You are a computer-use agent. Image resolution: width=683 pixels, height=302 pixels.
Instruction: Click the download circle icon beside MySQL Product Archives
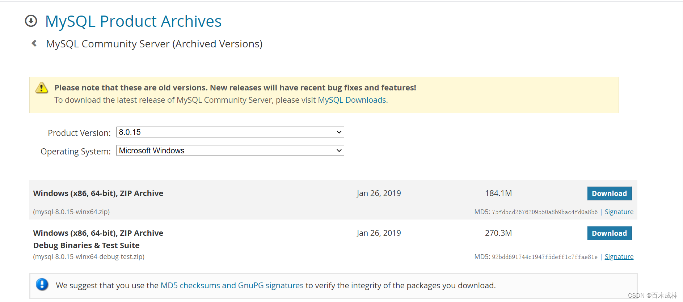pos(31,21)
